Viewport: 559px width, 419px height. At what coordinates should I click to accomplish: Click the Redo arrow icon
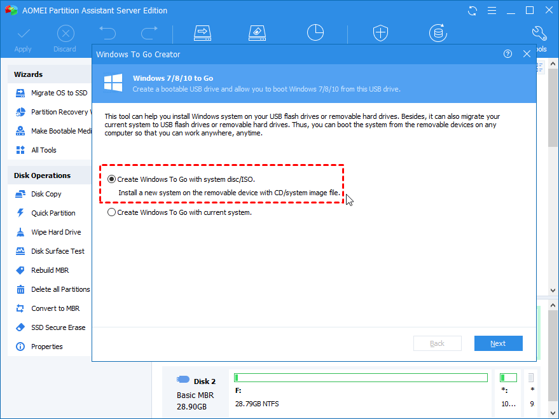pyautogui.click(x=149, y=33)
